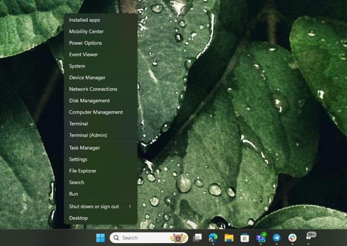Click the 99+ notification badge icon
This screenshot has height=246, width=347.
click(311, 235)
